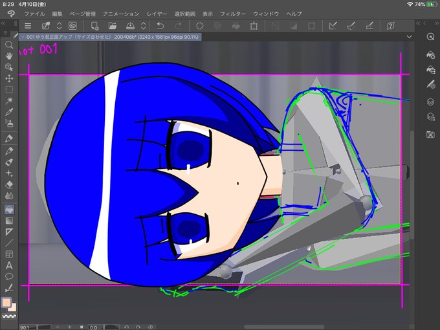Open the Clip Studio spiral icon
Viewport: 440px width, 330px height.
[72, 26]
